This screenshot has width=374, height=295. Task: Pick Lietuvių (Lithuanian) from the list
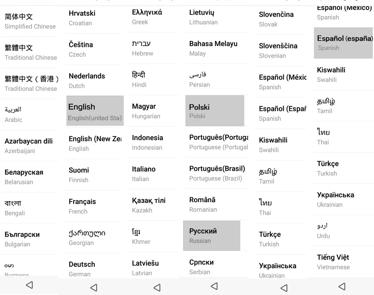click(x=217, y=17)
